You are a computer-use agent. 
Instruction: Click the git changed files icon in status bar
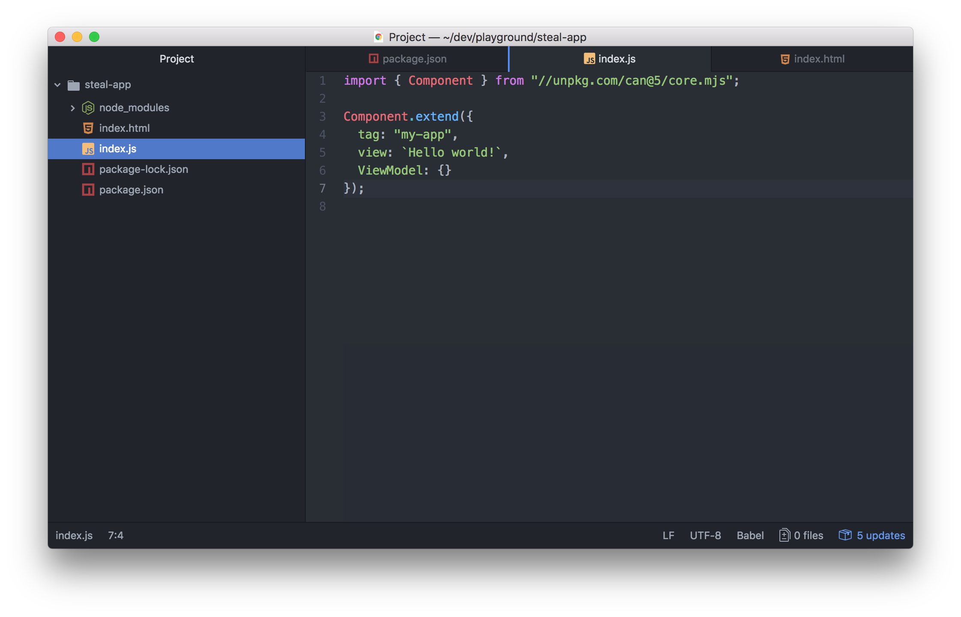[x=784, y=535]
